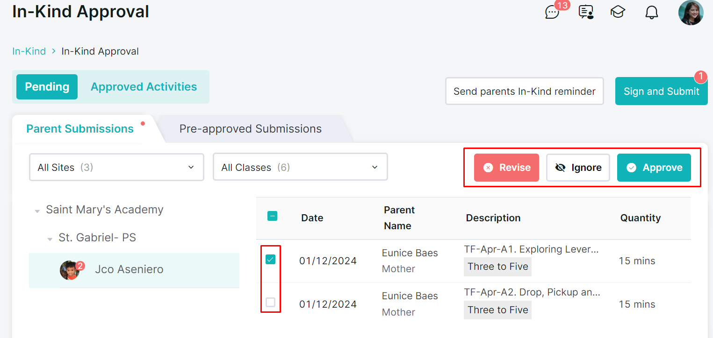The width and height of the screenshot is (713, 338).
Task: Check the Drop, Pickup row checkbox
Action: point(270,303)
